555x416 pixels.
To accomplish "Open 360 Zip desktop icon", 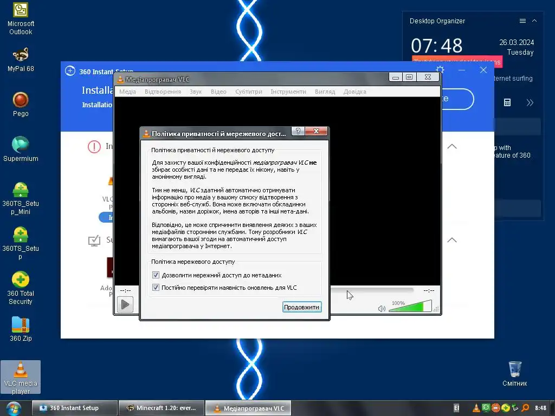I will (21, 329).
